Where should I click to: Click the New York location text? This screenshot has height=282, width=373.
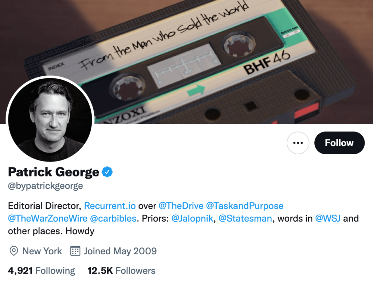click(42, 251)
